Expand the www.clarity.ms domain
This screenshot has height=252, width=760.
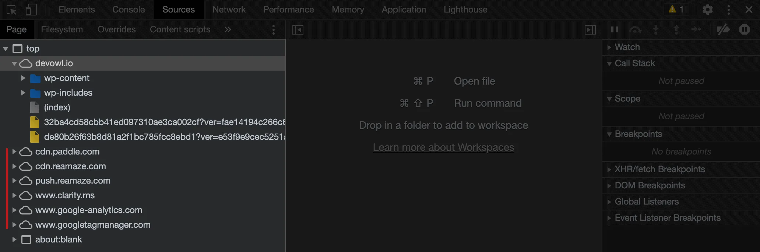(14, 195)
